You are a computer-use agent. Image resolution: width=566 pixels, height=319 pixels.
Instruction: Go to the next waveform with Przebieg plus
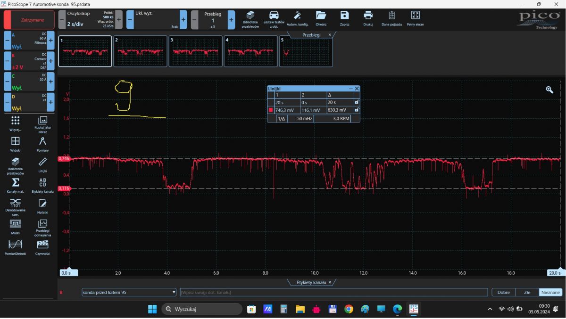coord(231,20)
